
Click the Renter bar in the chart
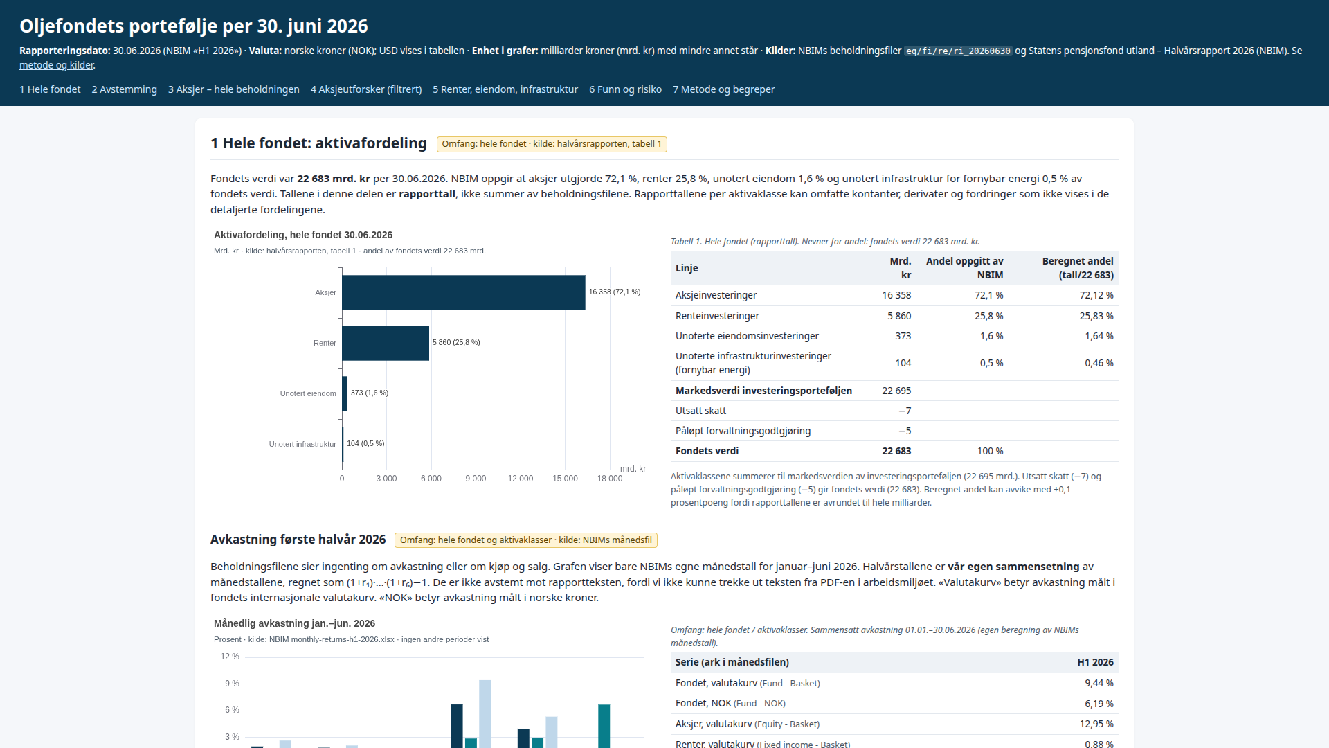click(x=386, y=343)
